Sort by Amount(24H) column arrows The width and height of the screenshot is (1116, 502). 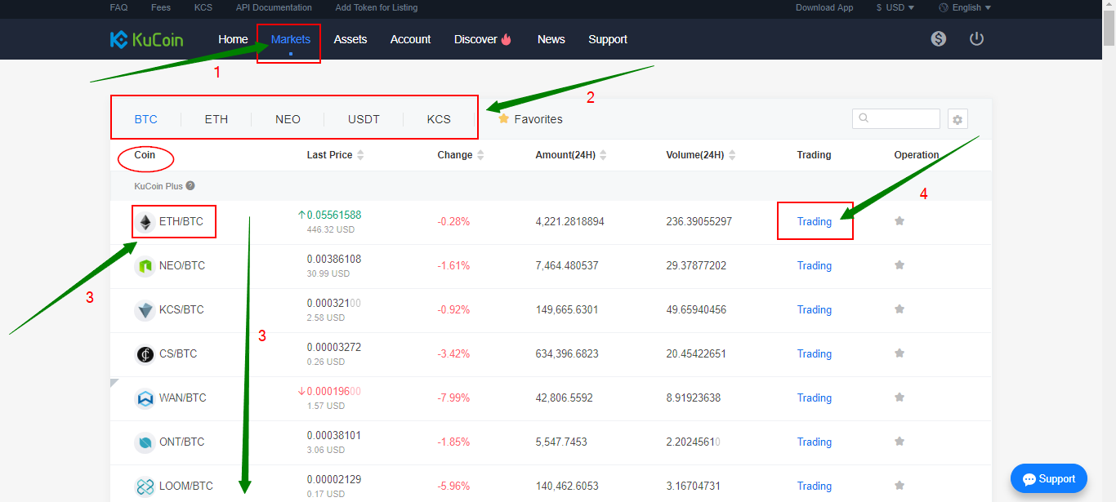[602, 155]
